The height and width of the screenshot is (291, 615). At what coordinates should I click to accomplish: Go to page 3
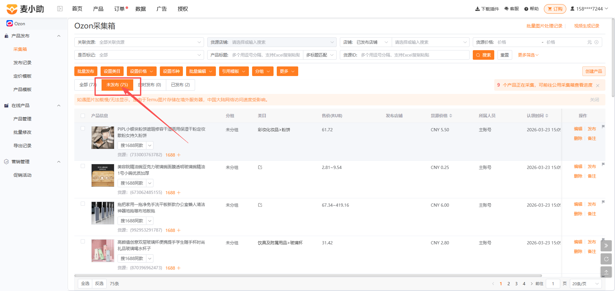tap(516, 284)
